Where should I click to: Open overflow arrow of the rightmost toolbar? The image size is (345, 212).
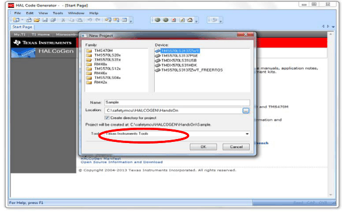pos(221,21)
